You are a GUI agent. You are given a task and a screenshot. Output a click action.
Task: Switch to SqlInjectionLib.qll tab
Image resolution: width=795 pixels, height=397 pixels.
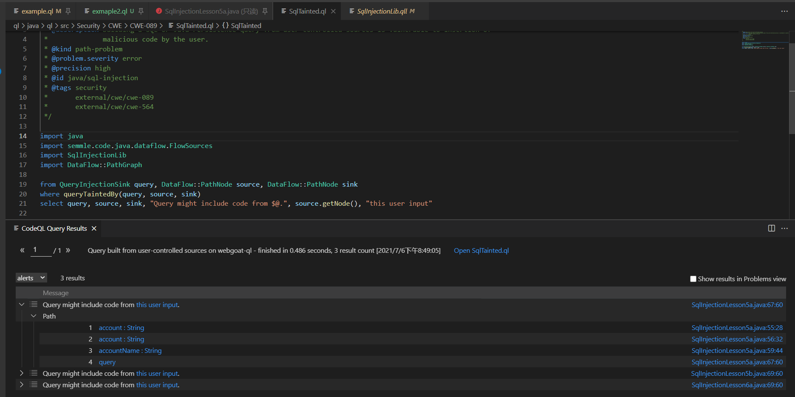click(382, 11)
